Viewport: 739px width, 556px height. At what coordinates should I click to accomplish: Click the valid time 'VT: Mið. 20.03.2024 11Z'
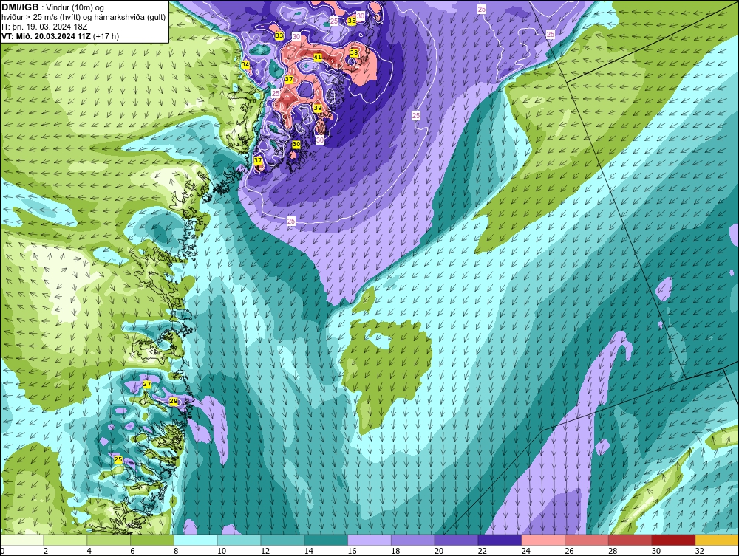(x=46, y=36)
